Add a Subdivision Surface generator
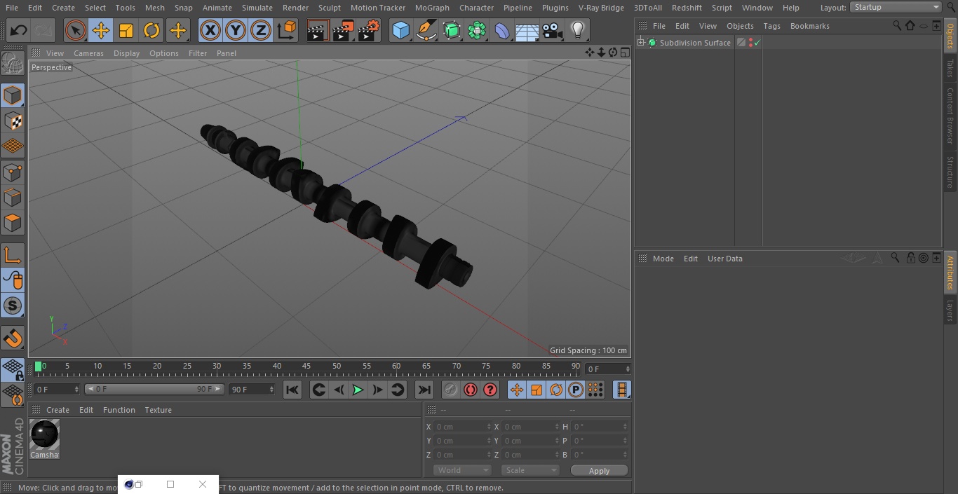Viewport: 958px width, 494px height. (452, 31)
